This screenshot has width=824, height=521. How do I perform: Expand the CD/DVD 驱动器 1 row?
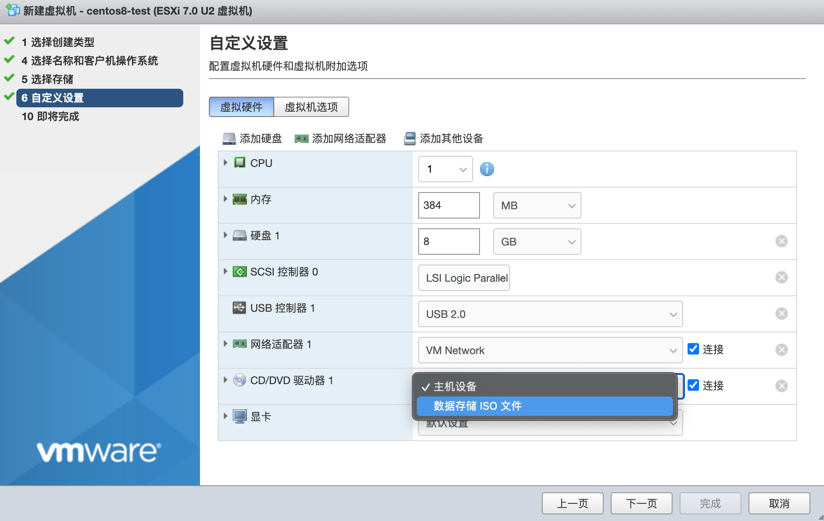(x=225, y=380)
